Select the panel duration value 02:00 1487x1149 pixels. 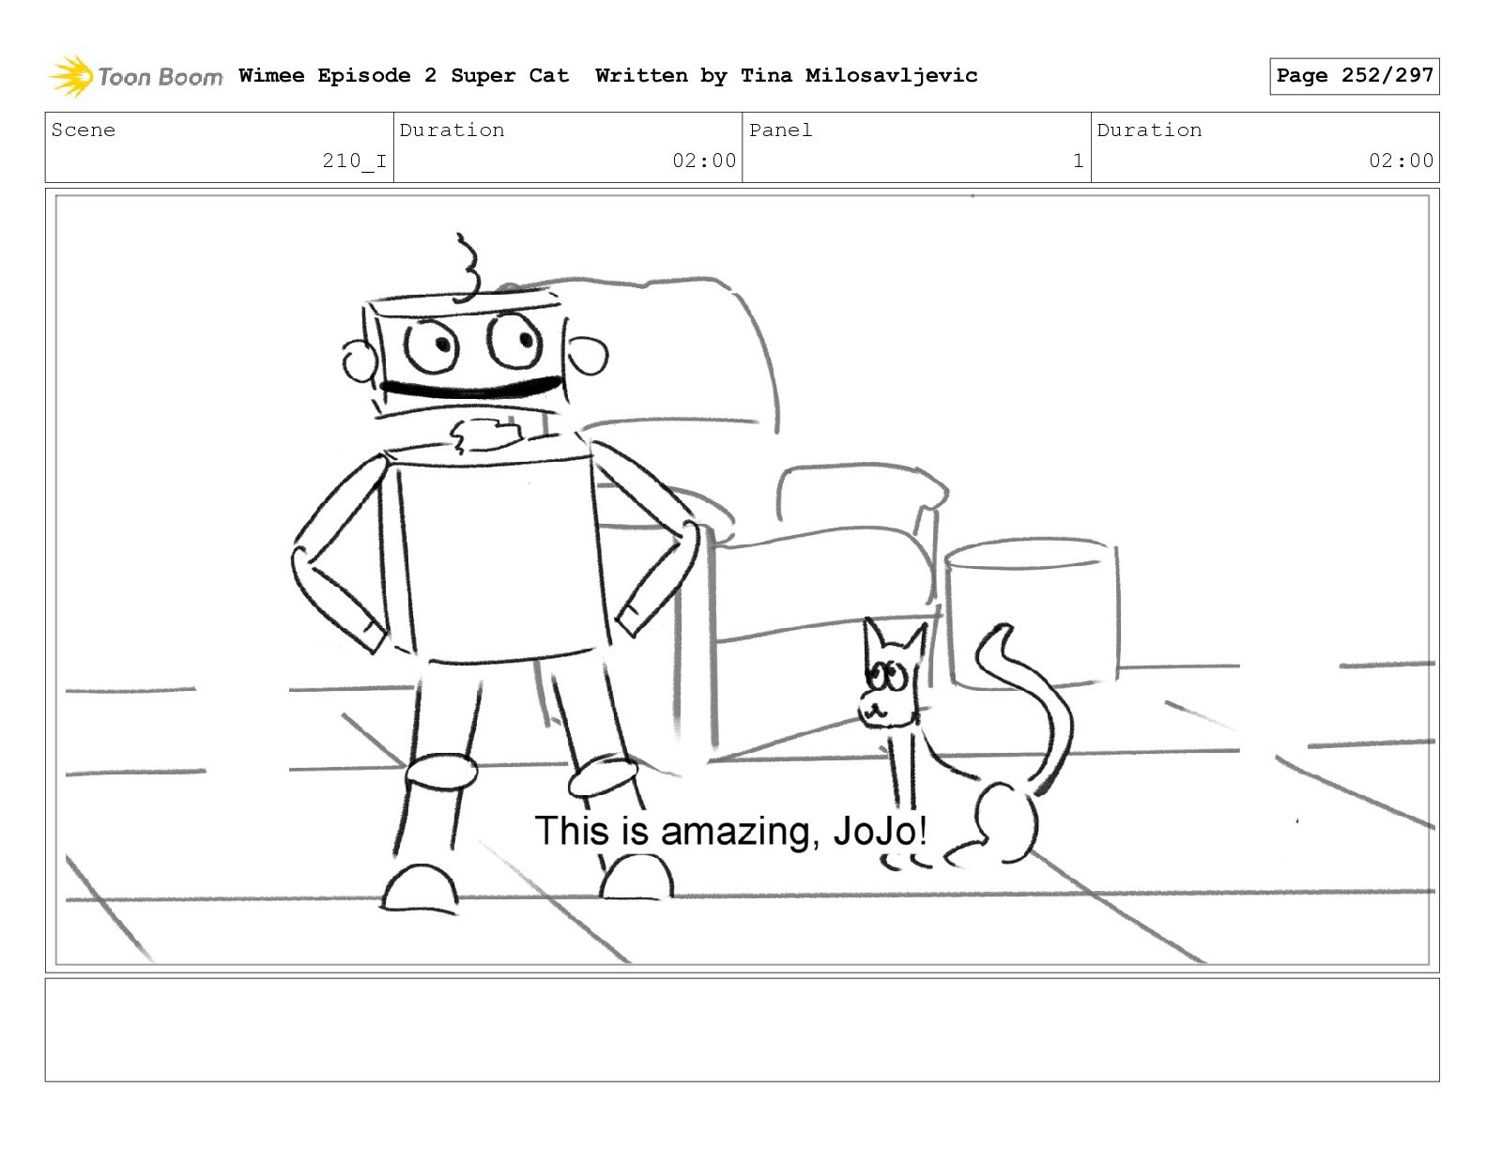(1401, 161)
